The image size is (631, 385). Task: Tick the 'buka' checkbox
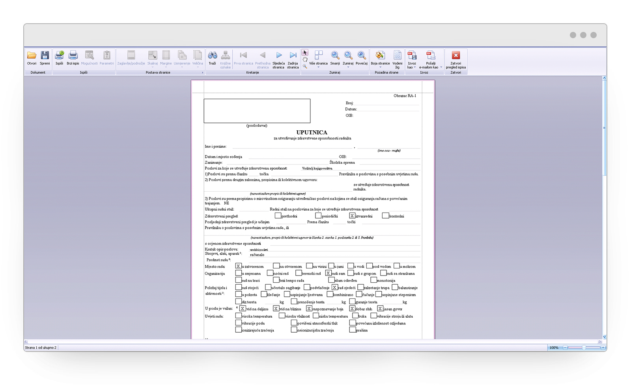coord(355,316)
